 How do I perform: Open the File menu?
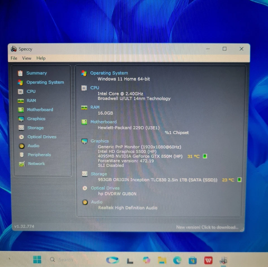(14, 58)
